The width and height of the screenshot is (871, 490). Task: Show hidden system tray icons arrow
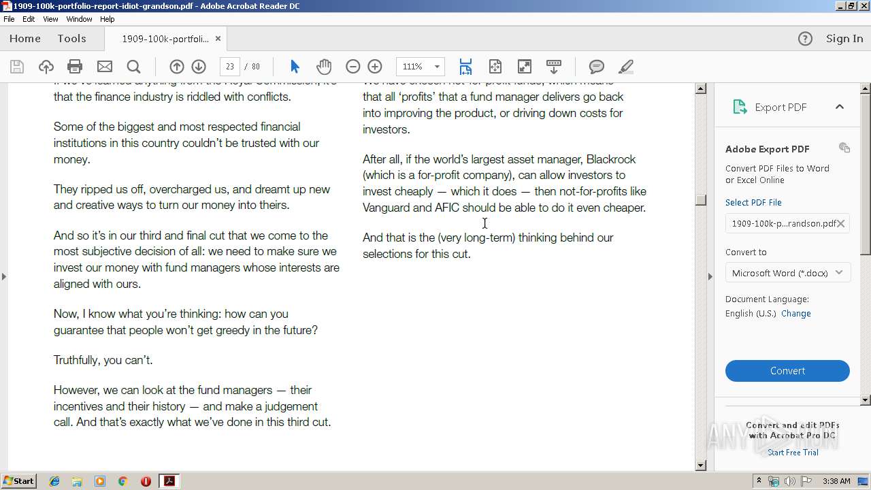(x=759, y=481)
